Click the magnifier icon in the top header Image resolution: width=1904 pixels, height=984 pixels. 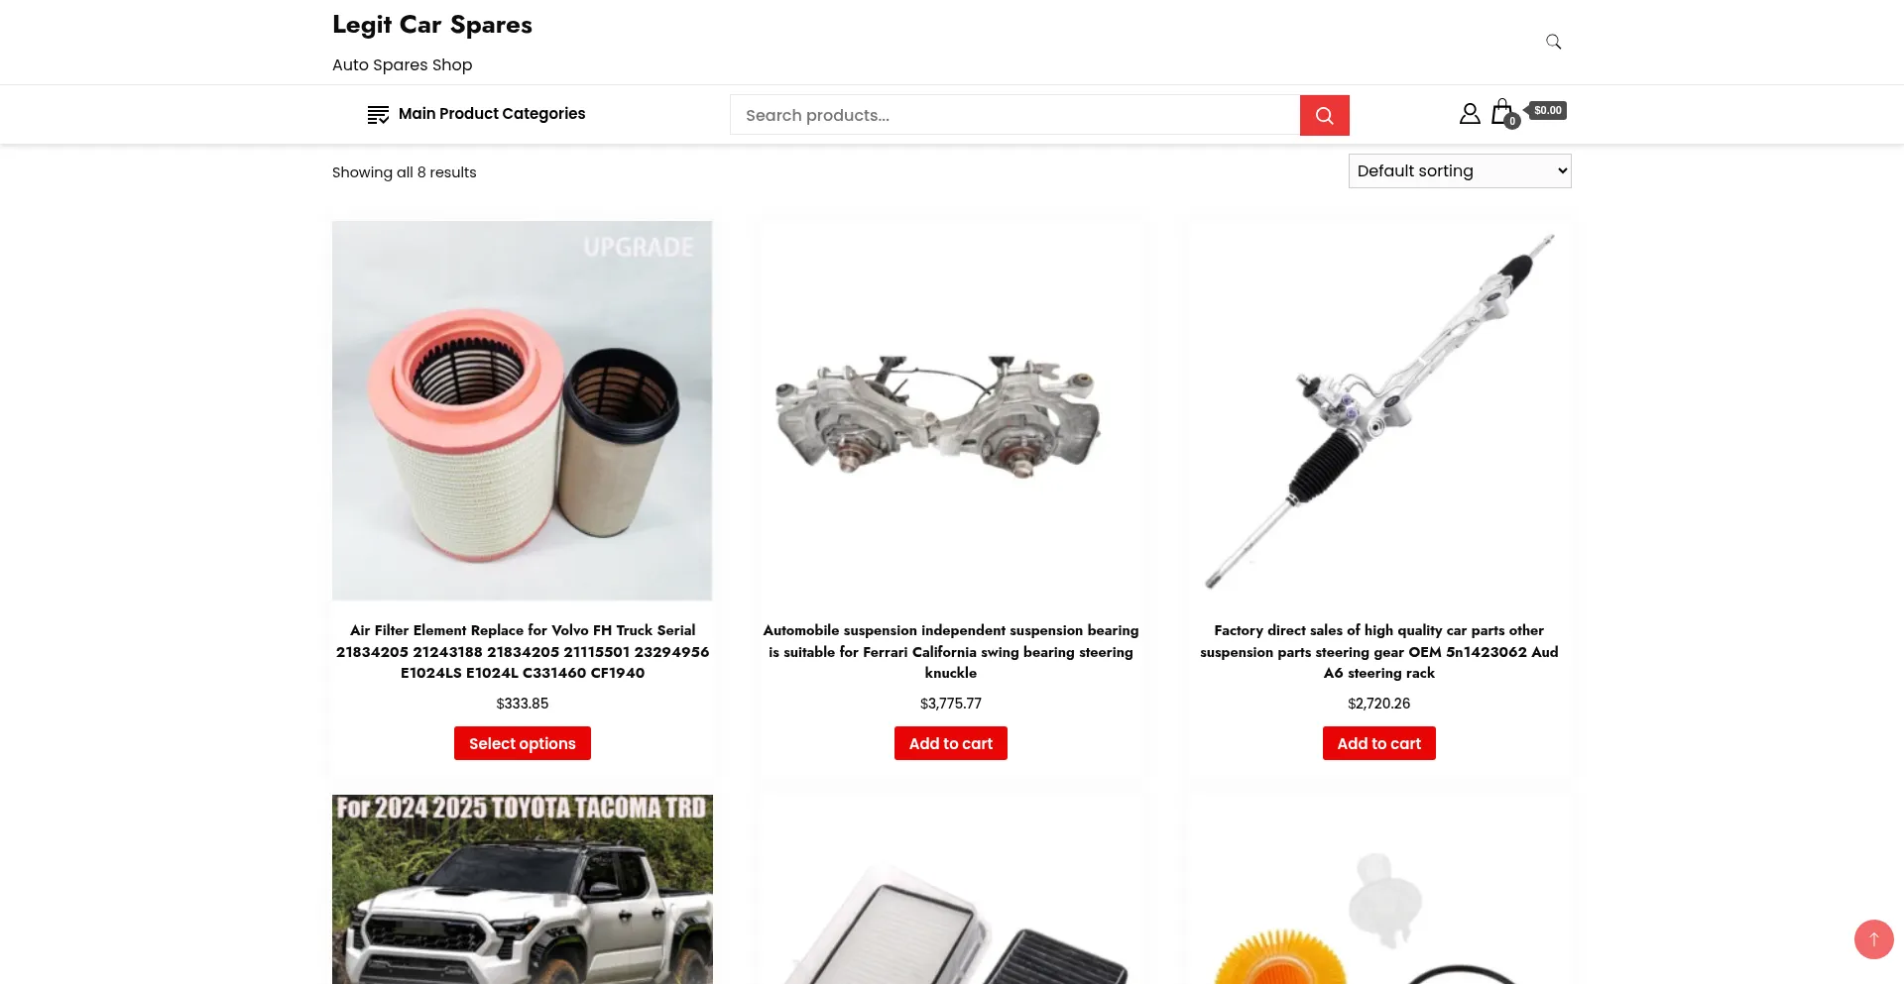(1553, 42)
